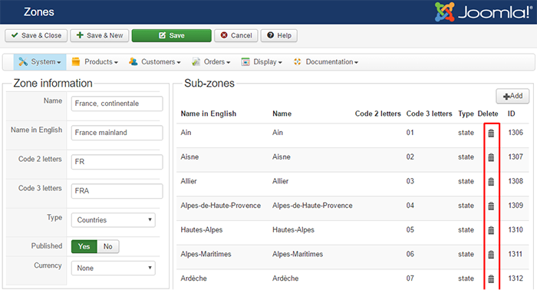Click trash icon for Hautes-Alpes
The image size is (537, 290).
[491, 230]
